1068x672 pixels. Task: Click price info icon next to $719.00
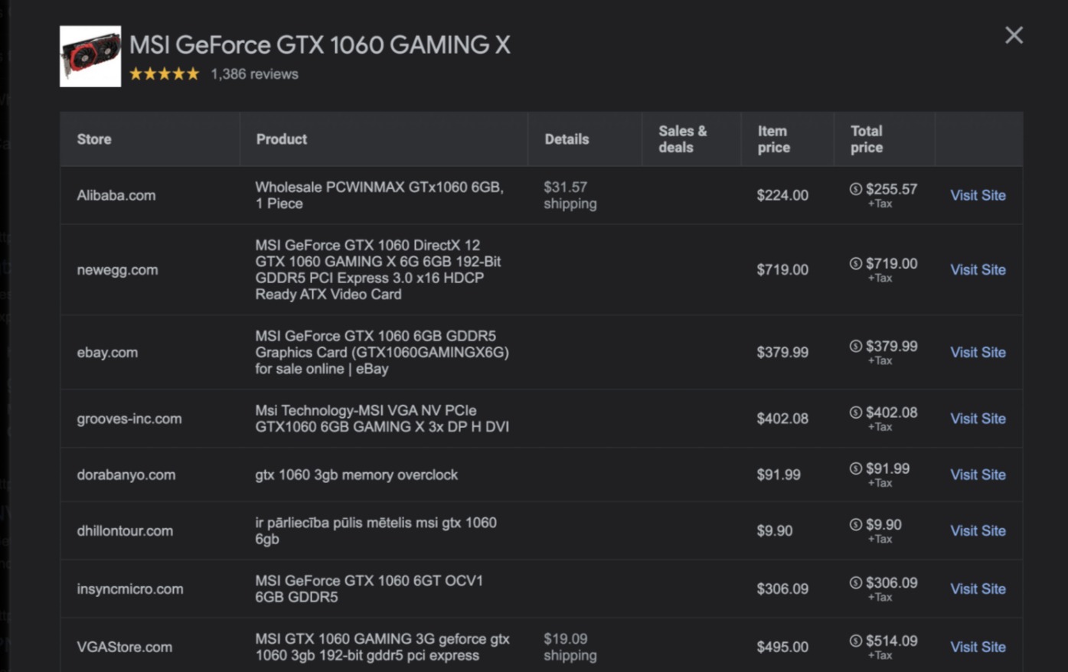pos(856,263)
